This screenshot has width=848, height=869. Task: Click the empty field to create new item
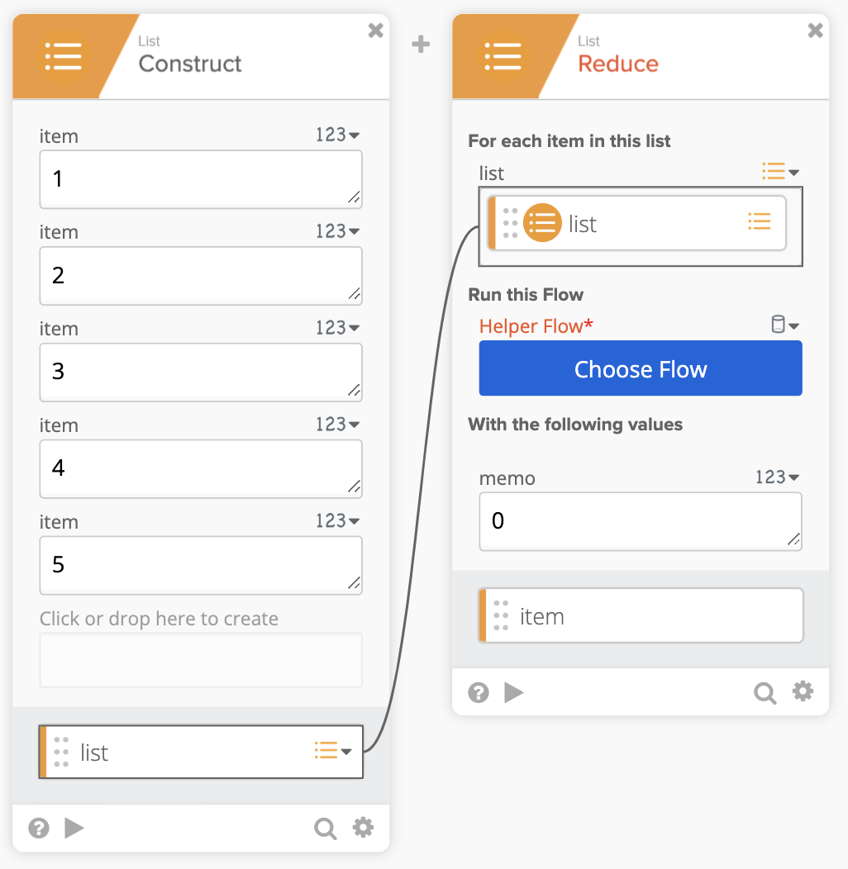tap(201, 660)
